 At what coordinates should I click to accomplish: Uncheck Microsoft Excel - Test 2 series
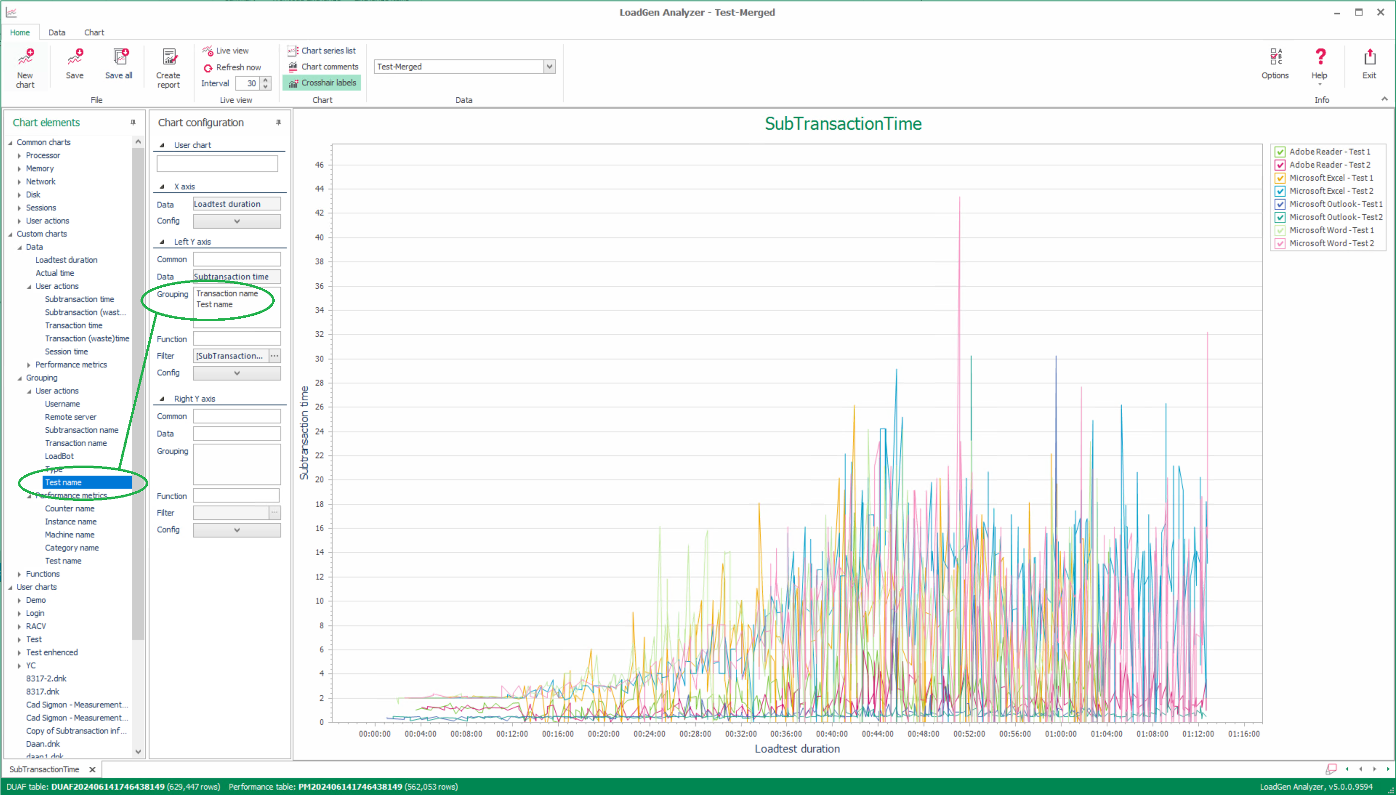point(1280,191)
